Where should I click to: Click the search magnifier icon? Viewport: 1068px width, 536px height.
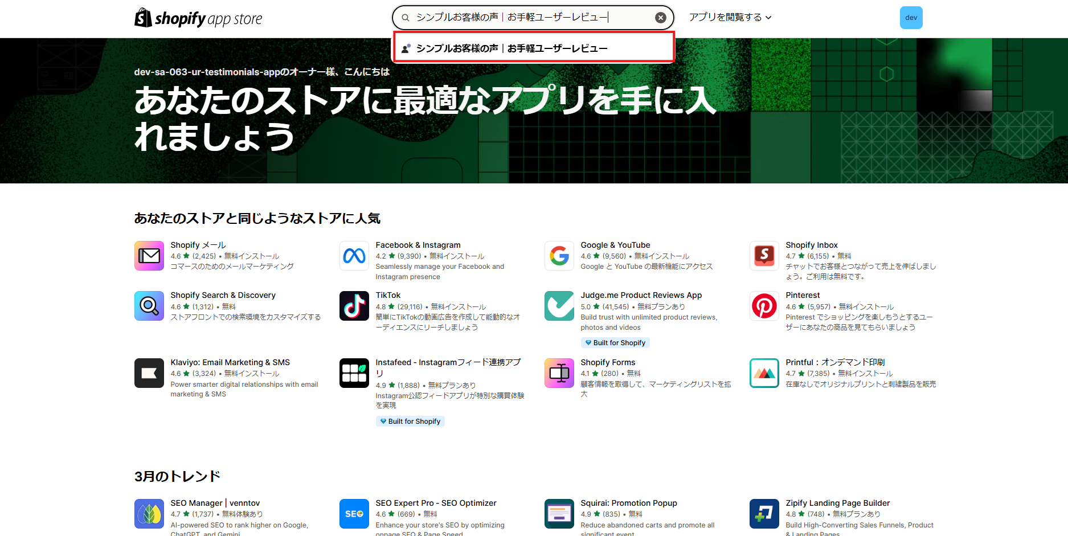click(406, 18)
